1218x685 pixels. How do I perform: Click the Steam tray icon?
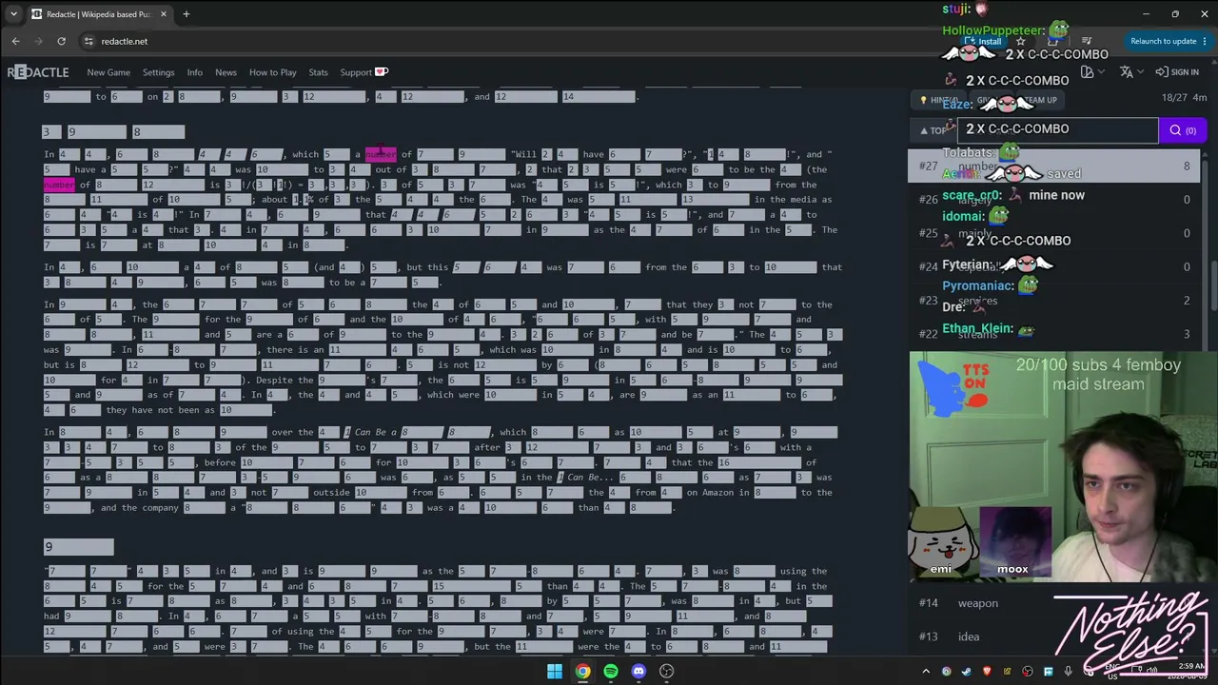pos(966,672)
